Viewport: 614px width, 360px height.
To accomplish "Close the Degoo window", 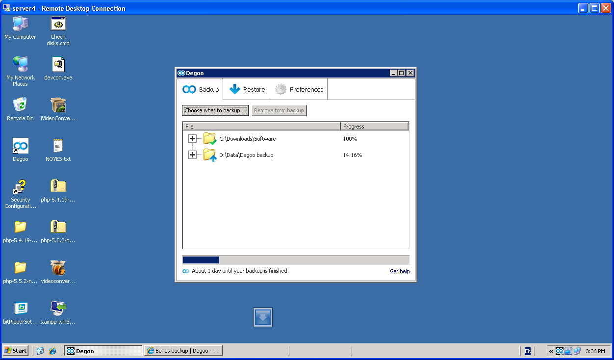I will (410, 73).
